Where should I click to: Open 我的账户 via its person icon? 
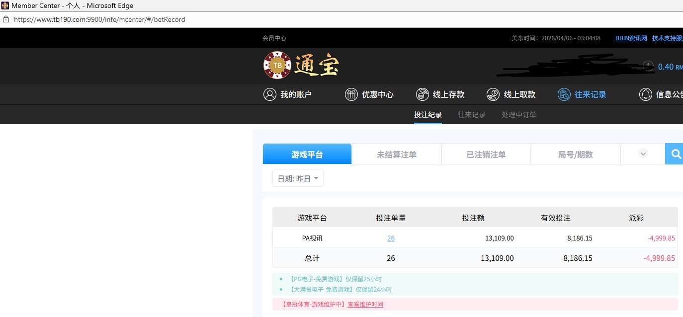269,94
